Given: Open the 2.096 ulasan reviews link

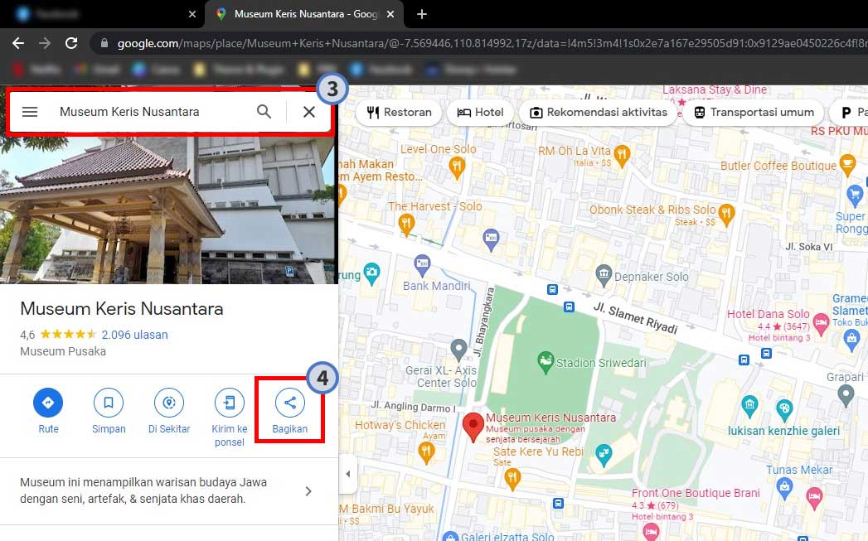Looking at the screenshot, I should (x=133, y=335).
